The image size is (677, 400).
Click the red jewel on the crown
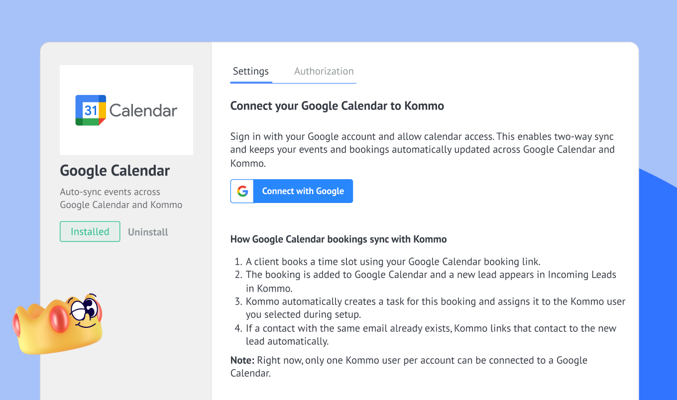click(58, 319)
